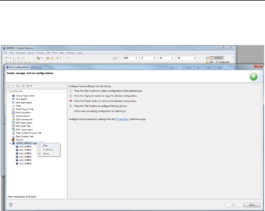
Task: Click the grayed Run button
Action: click(234, 205)
